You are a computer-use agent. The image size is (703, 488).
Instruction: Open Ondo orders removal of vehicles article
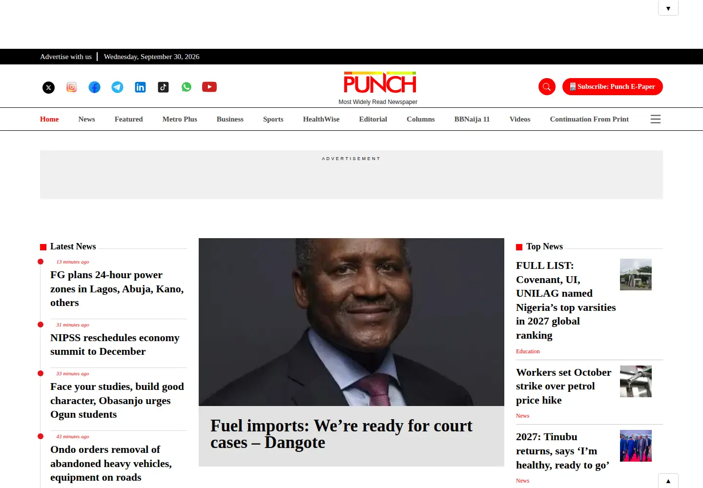coord(111,464)
